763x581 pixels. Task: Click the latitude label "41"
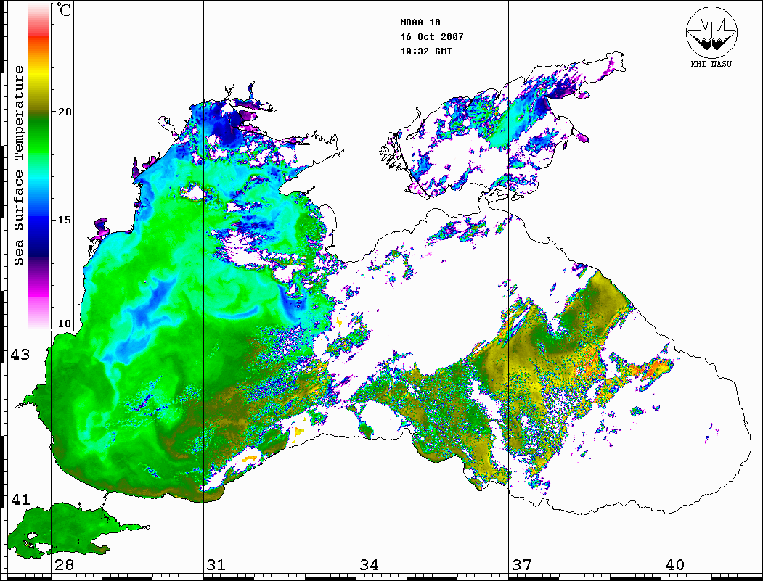click(20, 500)
